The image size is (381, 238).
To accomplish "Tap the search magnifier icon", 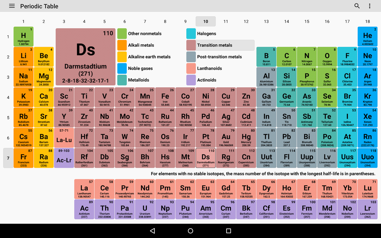I will tap(357, 6).
